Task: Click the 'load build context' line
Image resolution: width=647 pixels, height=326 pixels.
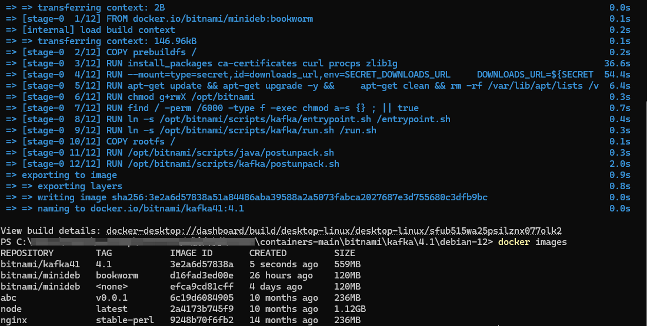Action: pyautogui.click(x=91, y=31)
